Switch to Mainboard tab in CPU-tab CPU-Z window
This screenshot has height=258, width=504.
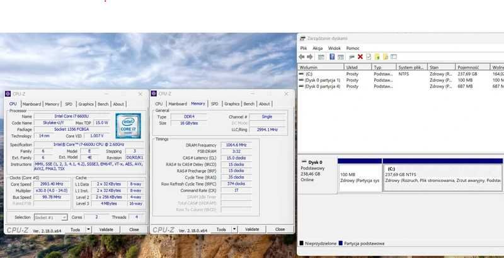pyautogui.click(x=32, y=104)
